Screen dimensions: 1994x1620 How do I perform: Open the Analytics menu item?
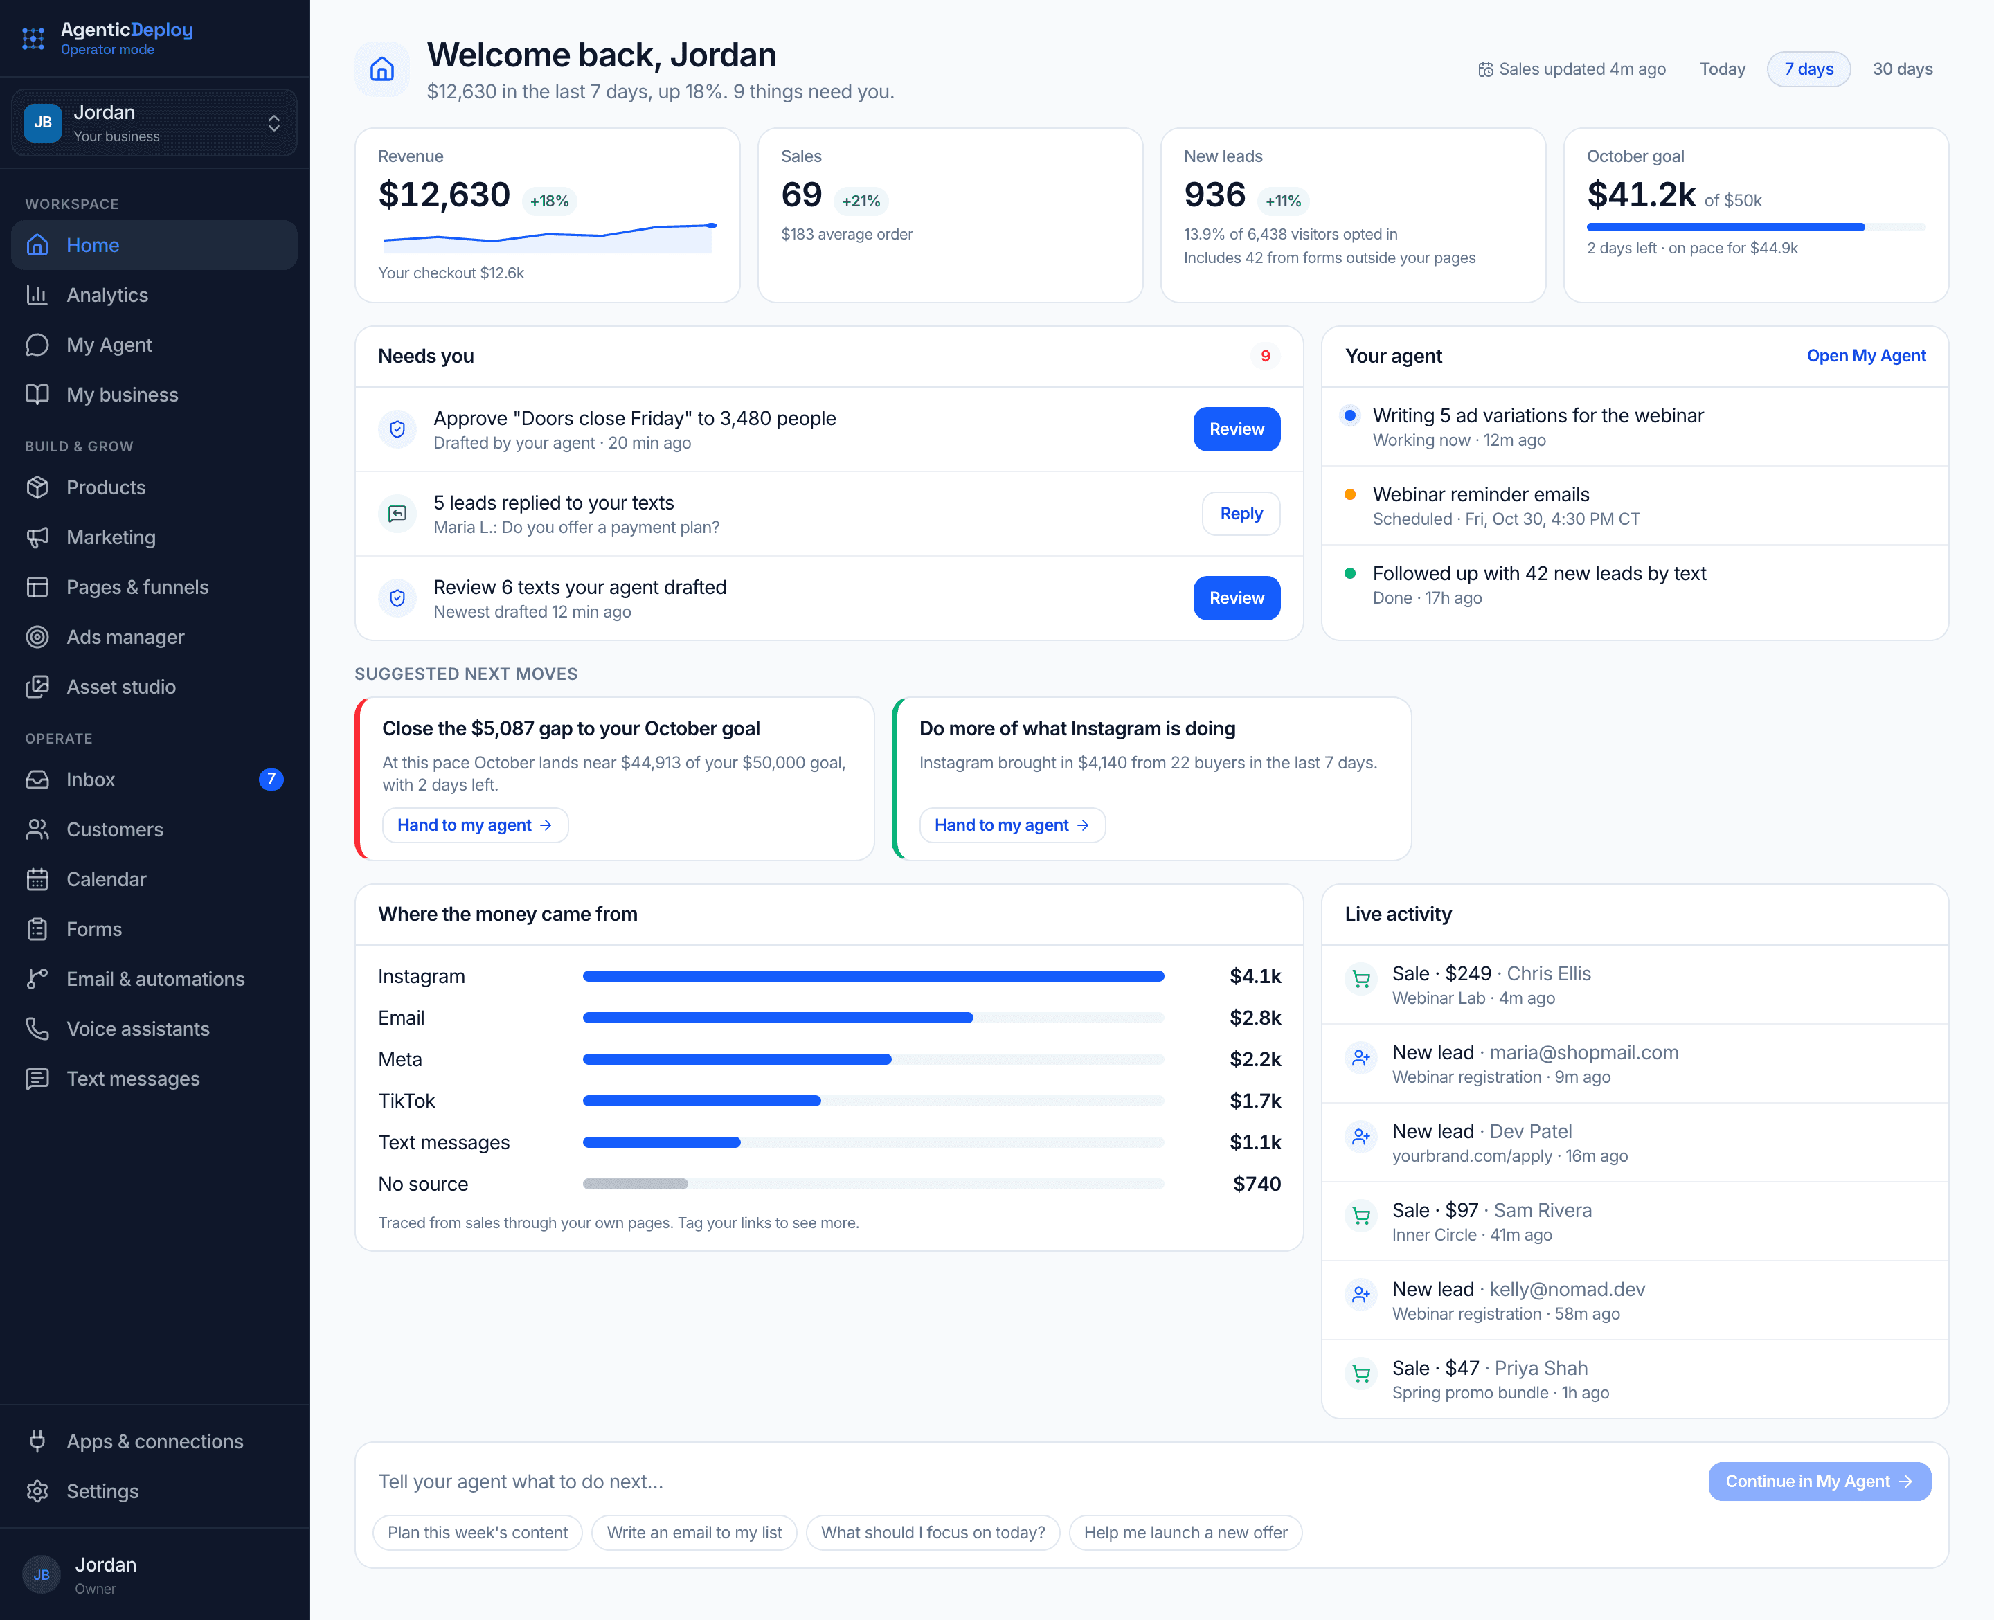tap(155, 295)
